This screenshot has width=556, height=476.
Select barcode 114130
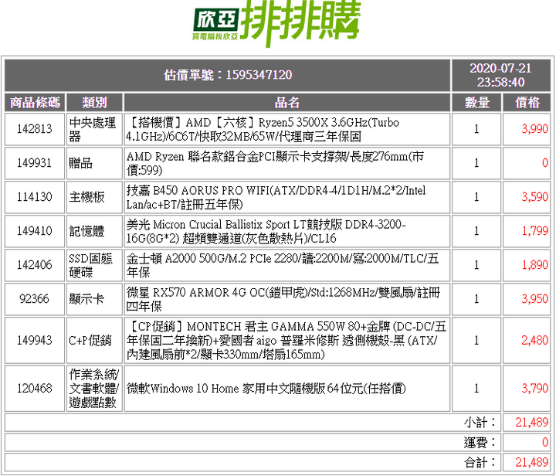pos(35,197)
